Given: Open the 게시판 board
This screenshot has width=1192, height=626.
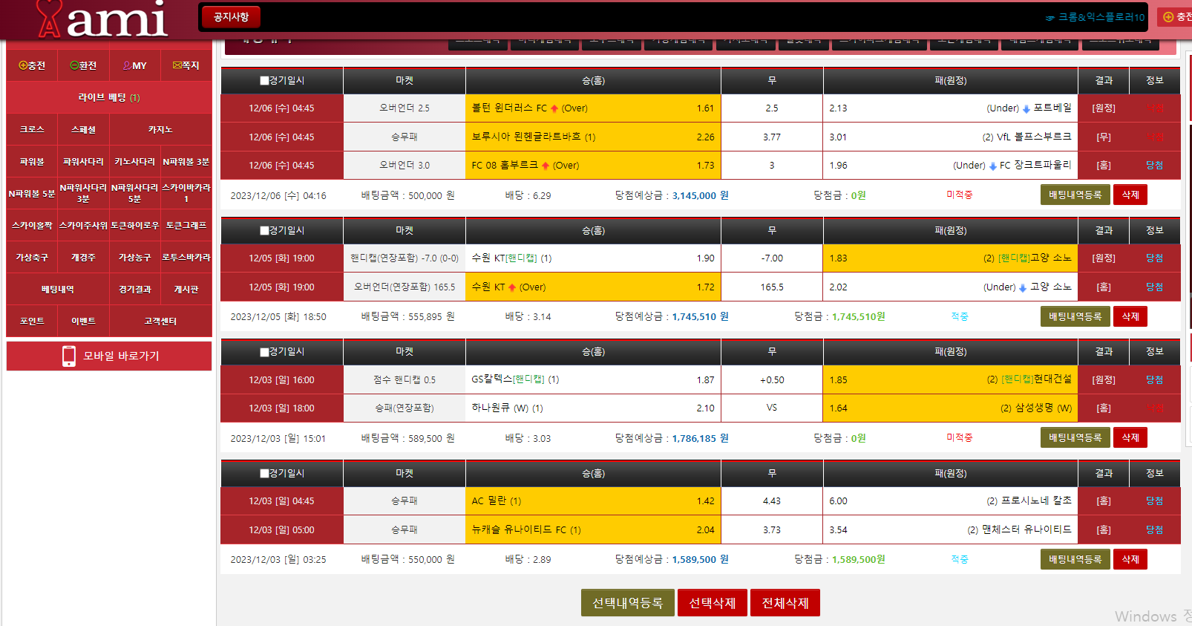Looking at the screenshot, I should (186, 289).
